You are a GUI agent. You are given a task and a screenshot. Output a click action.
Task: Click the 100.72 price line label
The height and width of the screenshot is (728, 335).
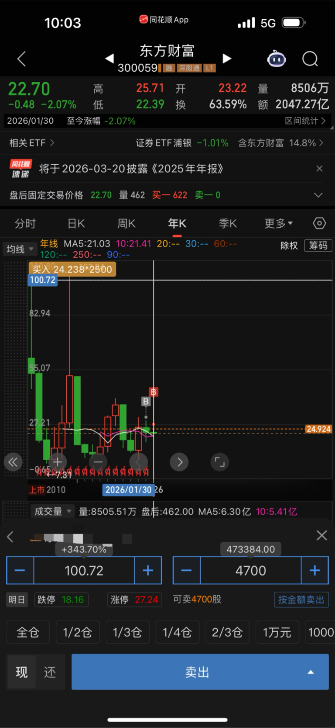[43, 280]
